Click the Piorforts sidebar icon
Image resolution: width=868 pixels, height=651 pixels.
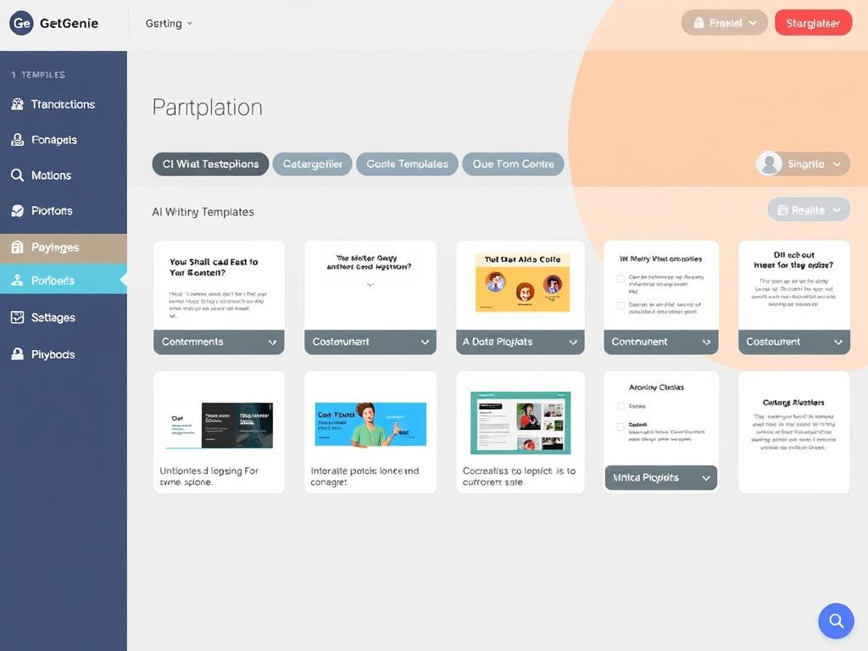click(x=17, y=211)
